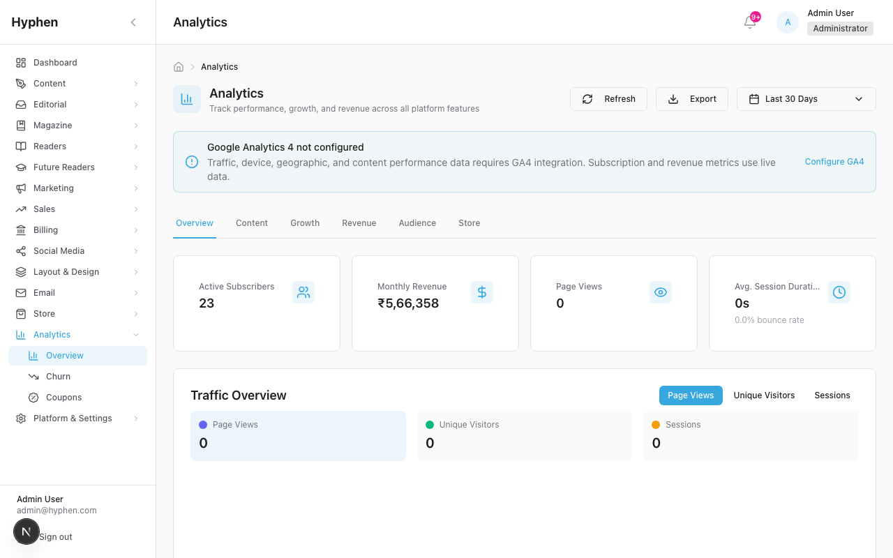Click the Avg. Session Duration clock icon
Screen dimensions: 893x558
coord(839,292)
